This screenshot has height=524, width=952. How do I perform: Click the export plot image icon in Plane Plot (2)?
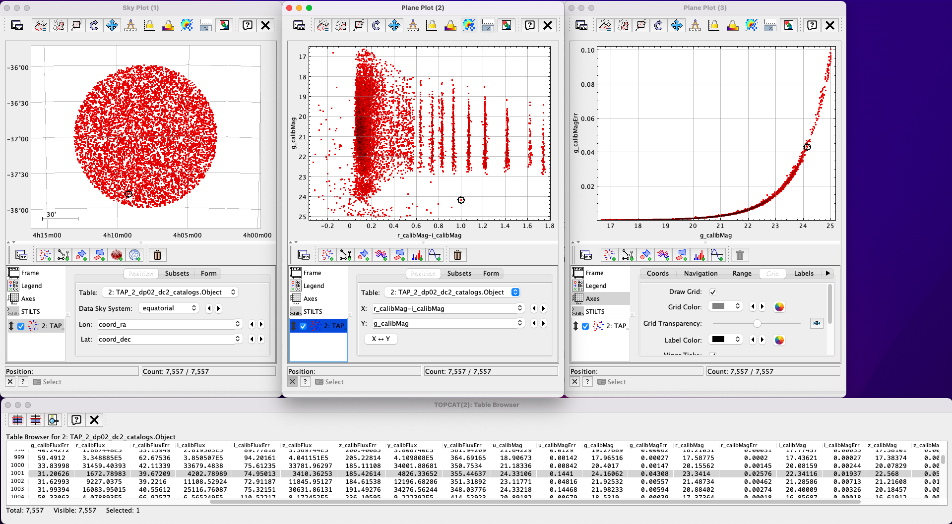507,25
